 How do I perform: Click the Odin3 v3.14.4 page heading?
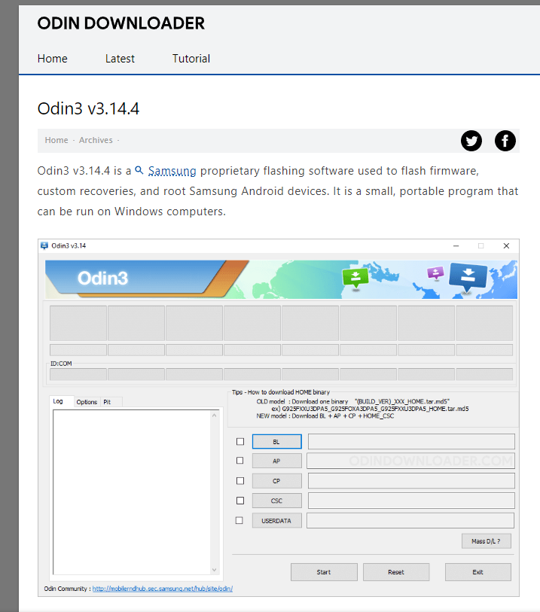(88, 108)
